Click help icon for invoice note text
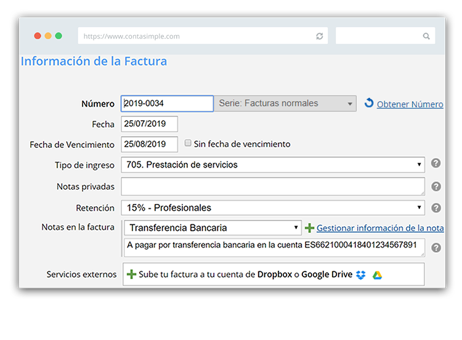Screen dimensions: 462x340 click(436, 248)
